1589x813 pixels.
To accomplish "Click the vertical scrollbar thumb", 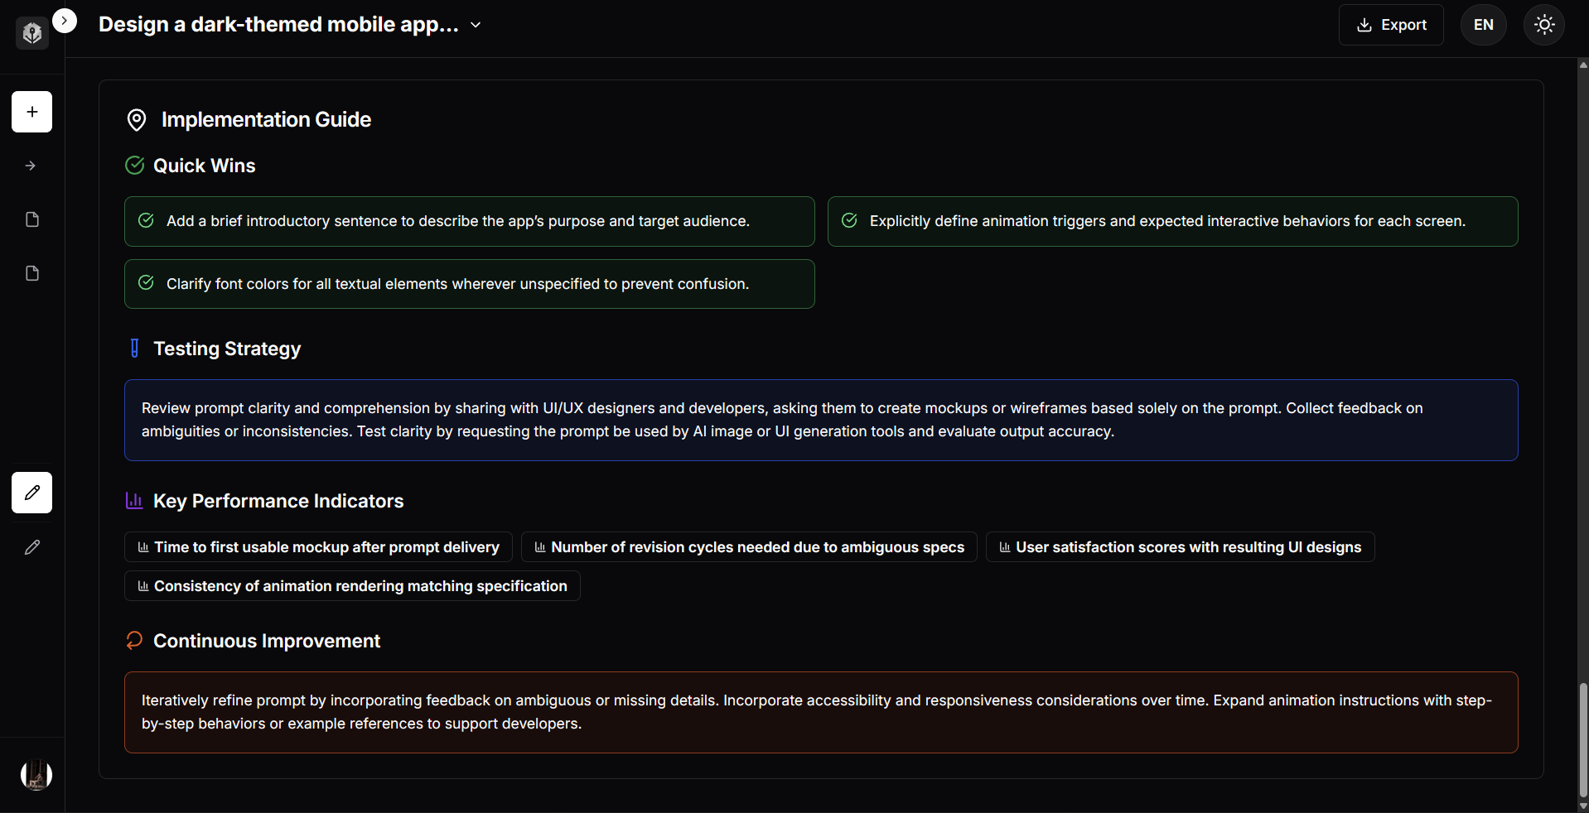I will coord(1583,739).
